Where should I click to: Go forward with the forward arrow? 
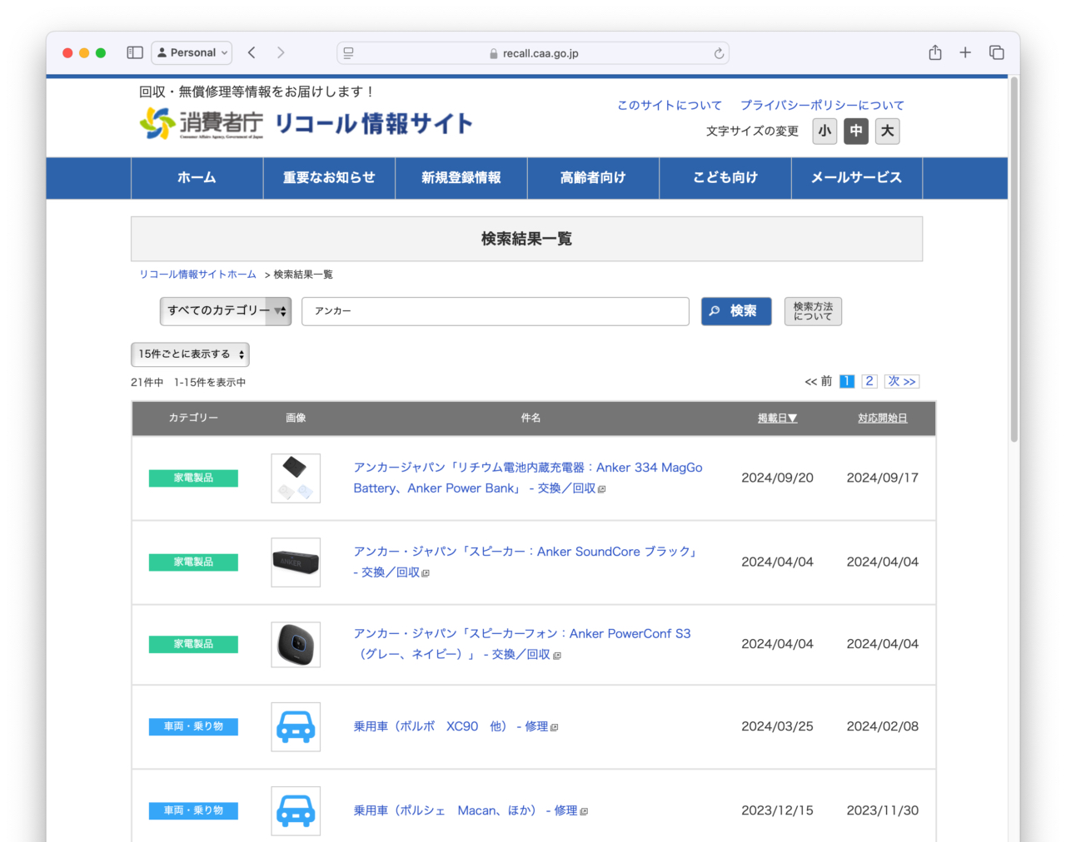point(281,52)
